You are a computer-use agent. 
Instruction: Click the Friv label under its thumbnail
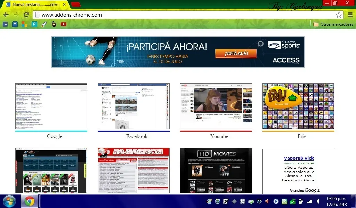tap(302, 136)
